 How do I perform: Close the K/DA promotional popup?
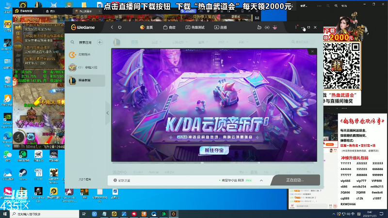point(312,51)
